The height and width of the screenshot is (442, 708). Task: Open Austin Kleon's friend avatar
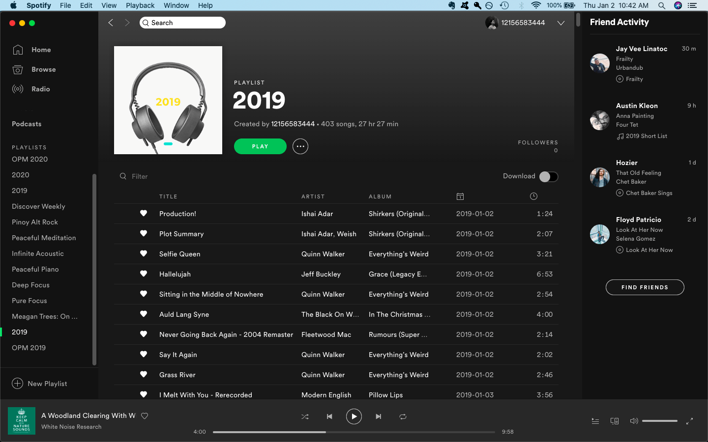[600, 120]
